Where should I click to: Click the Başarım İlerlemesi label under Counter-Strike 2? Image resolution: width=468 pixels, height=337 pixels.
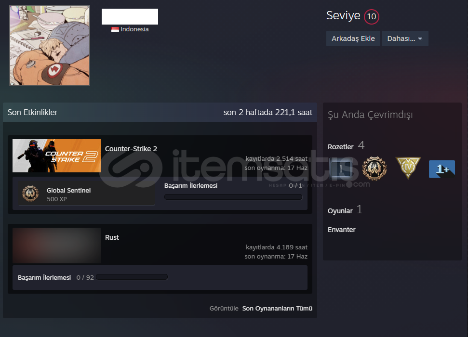[191, 186]
